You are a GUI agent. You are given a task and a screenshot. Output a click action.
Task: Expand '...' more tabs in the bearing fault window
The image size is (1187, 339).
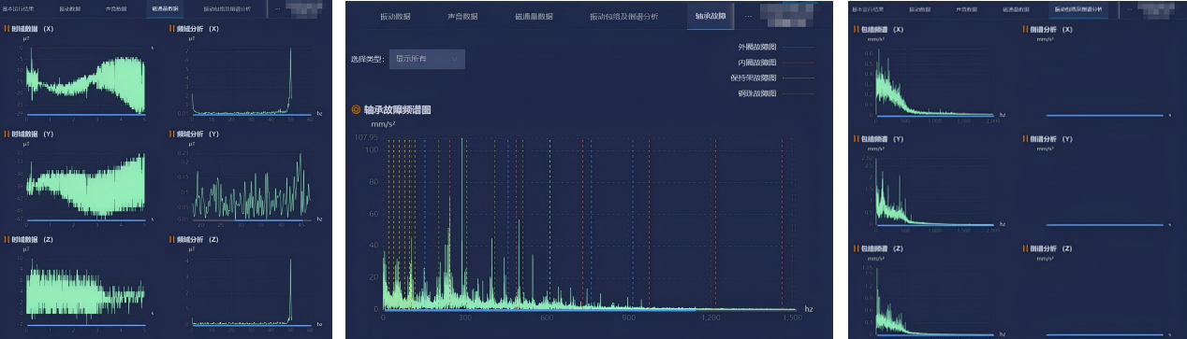[x=748, y=17]
